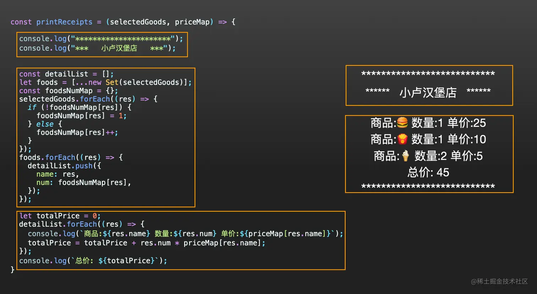Viewport: 537px width, 294px height.
Task: Click the '} else {' line
Action: click(45, 124)
